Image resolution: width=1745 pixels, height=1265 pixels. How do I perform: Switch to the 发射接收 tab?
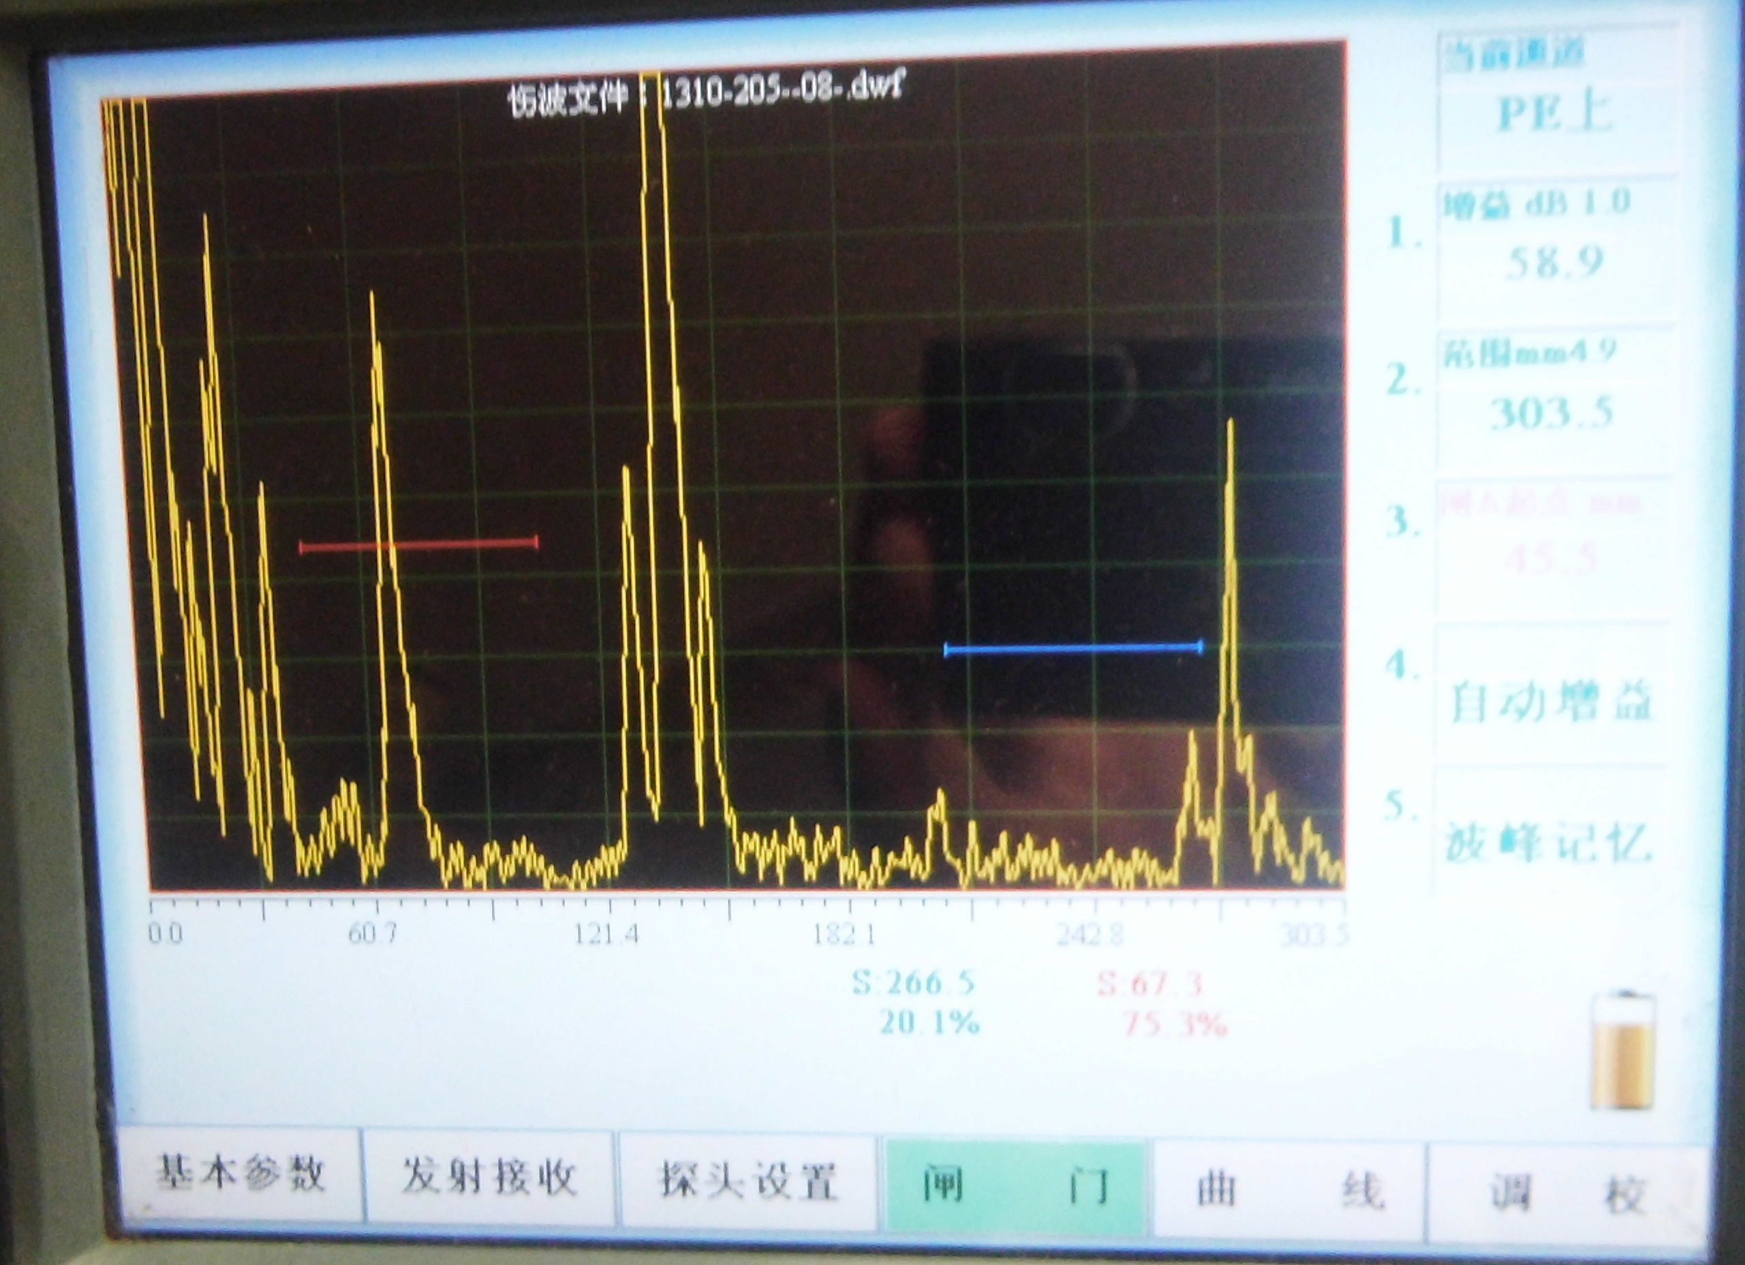pos(489,1177)
